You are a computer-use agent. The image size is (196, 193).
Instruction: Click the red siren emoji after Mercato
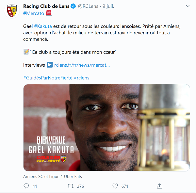[49, 13]
